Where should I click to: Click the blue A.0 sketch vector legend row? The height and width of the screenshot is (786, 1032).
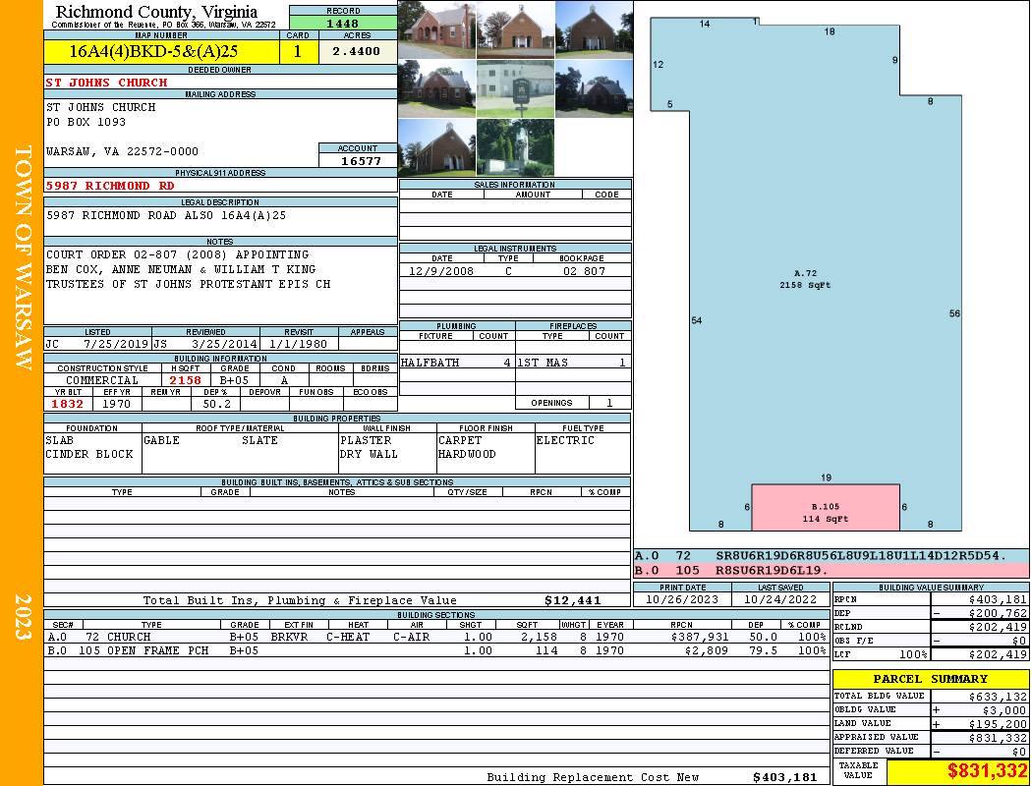tap(831, 556)
